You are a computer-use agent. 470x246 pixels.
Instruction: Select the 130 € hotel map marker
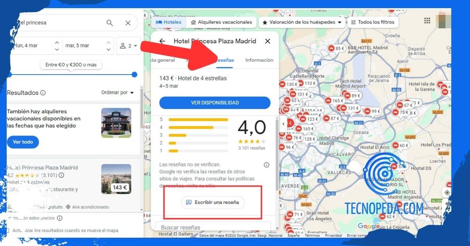pos(288,84)
